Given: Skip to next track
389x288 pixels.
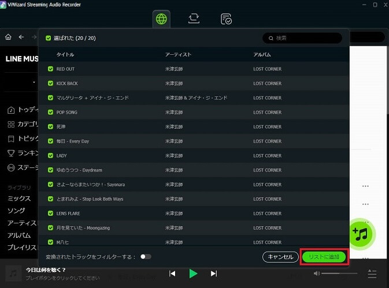Looking at the screenshot, I should pyautogui.click(x=214, y=274).
